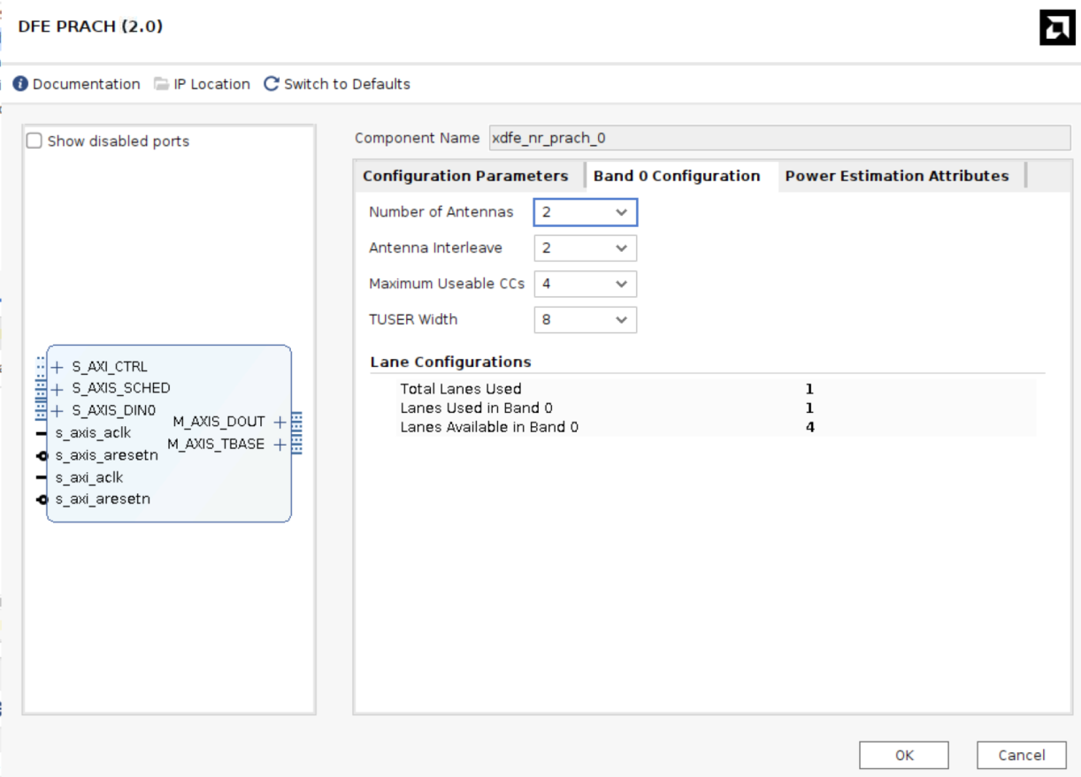The width and height of the screenshot is (1081, 777).
Task: Click the S_AXIS_DIN0 bus connector icon
Action: (x=41, y=411)
